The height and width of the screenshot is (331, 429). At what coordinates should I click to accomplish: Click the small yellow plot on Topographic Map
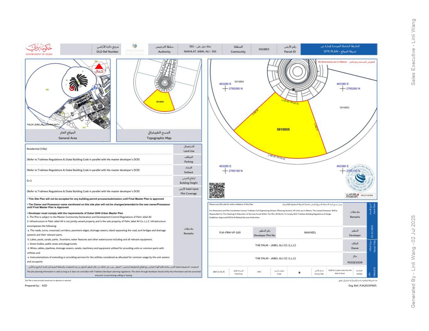pyautogui.click(x=159, y=102)
